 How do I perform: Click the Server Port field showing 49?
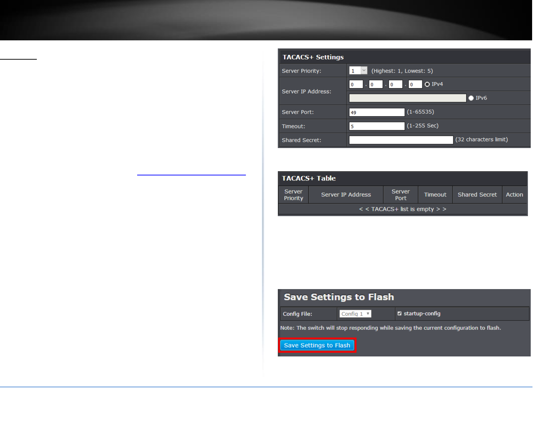tap(377, 112)
